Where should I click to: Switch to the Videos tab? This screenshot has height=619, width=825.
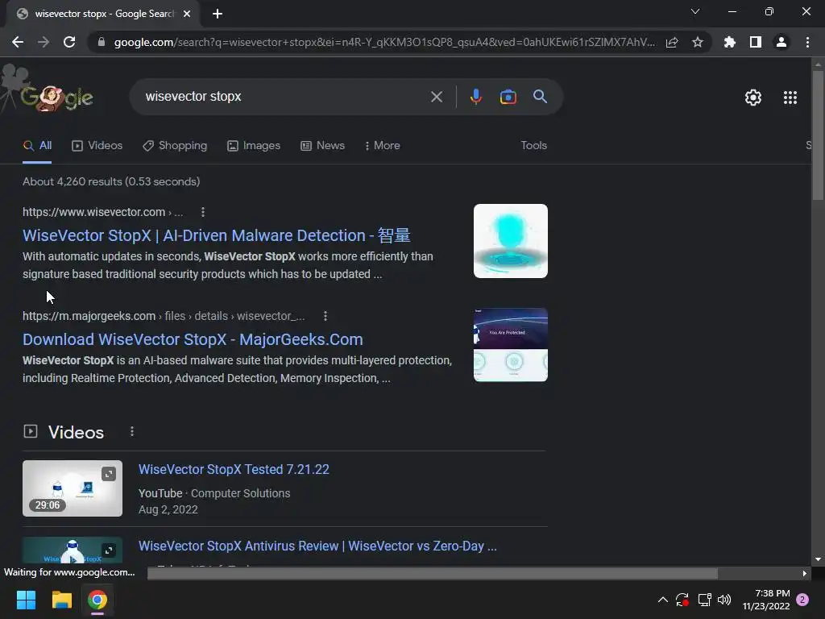[97, 145]
